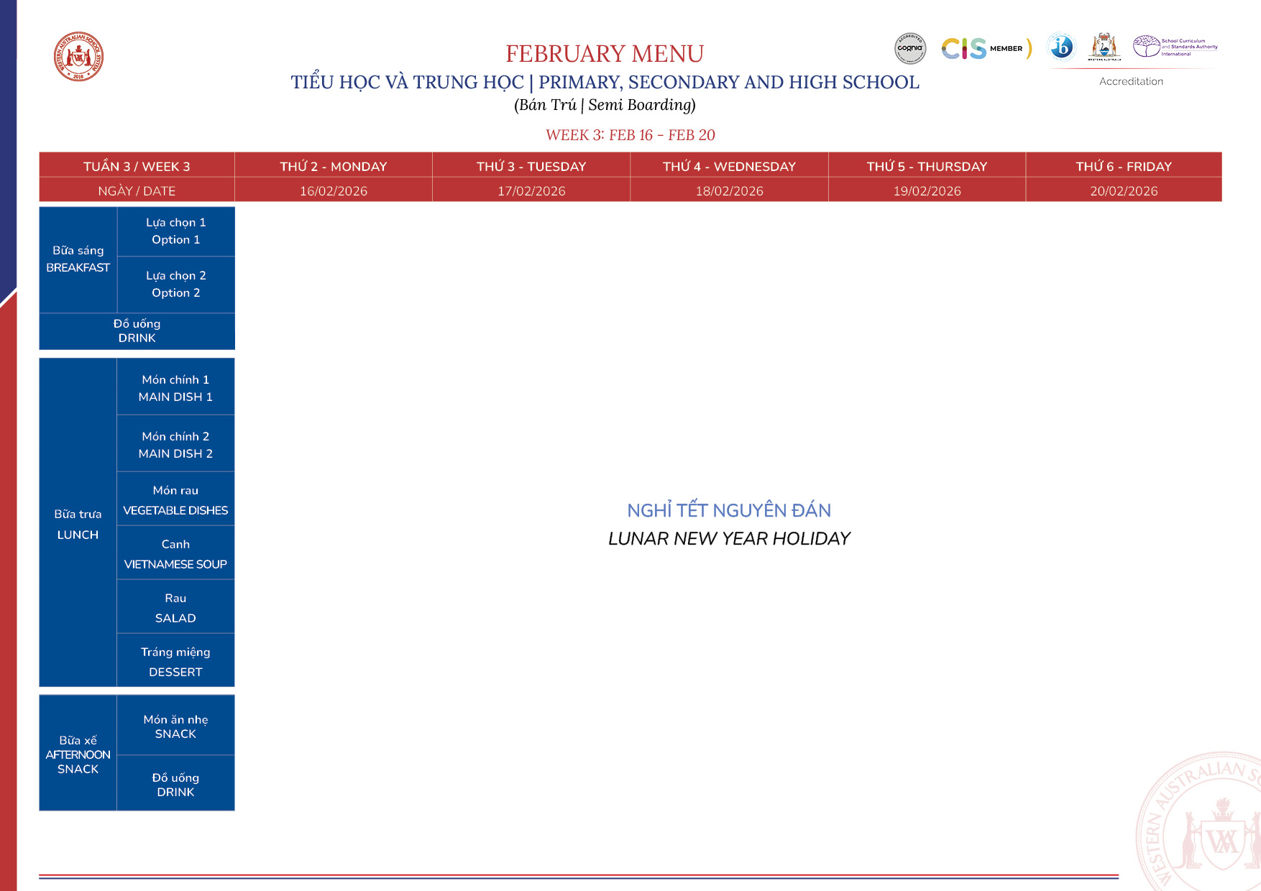Screen dimensions: 1261x891
Task: Click the LUNAR NEW YEAR HOLIDAY text
Action: pyautogui.click(x=729, y=538)
